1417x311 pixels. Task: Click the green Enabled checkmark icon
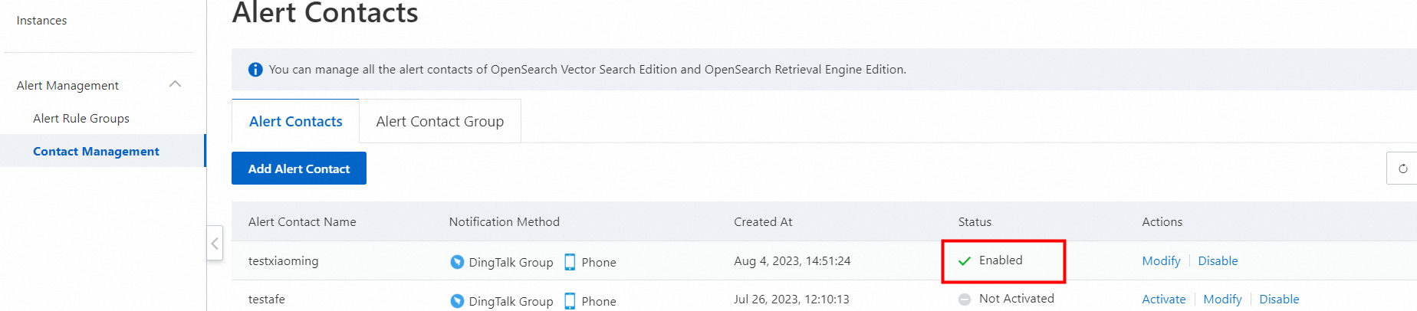pos(965,261)
